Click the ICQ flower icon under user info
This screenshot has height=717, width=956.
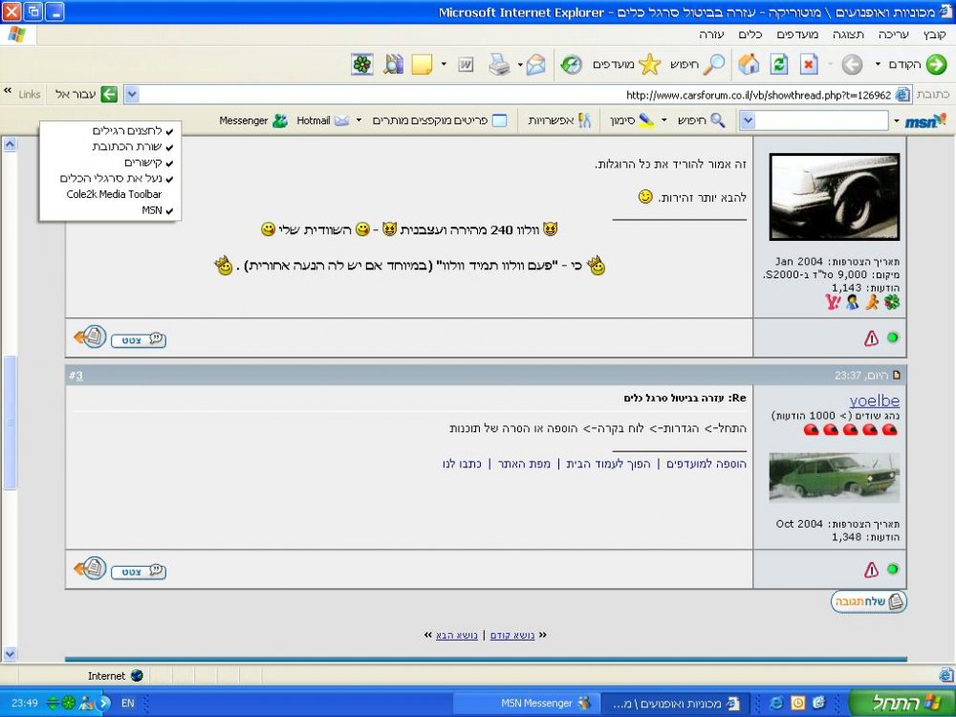pos(892,302)
